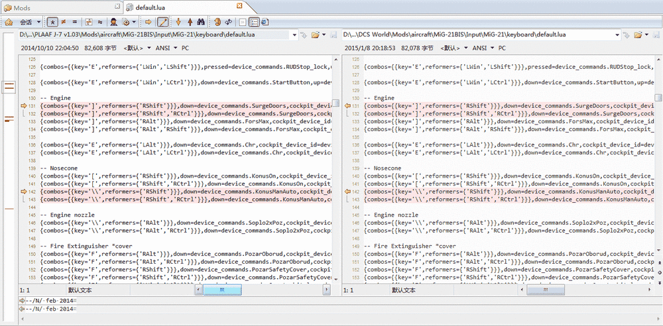Click left pane horizontal scrollbar thumb
Image resolution: width=663 pixels, height=326 pixels.
coord(222,290)
